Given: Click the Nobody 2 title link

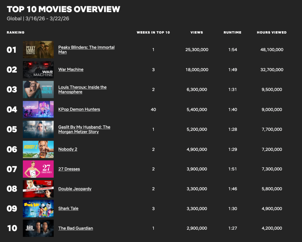Looking at the screenshot, I should coord(68,149).
